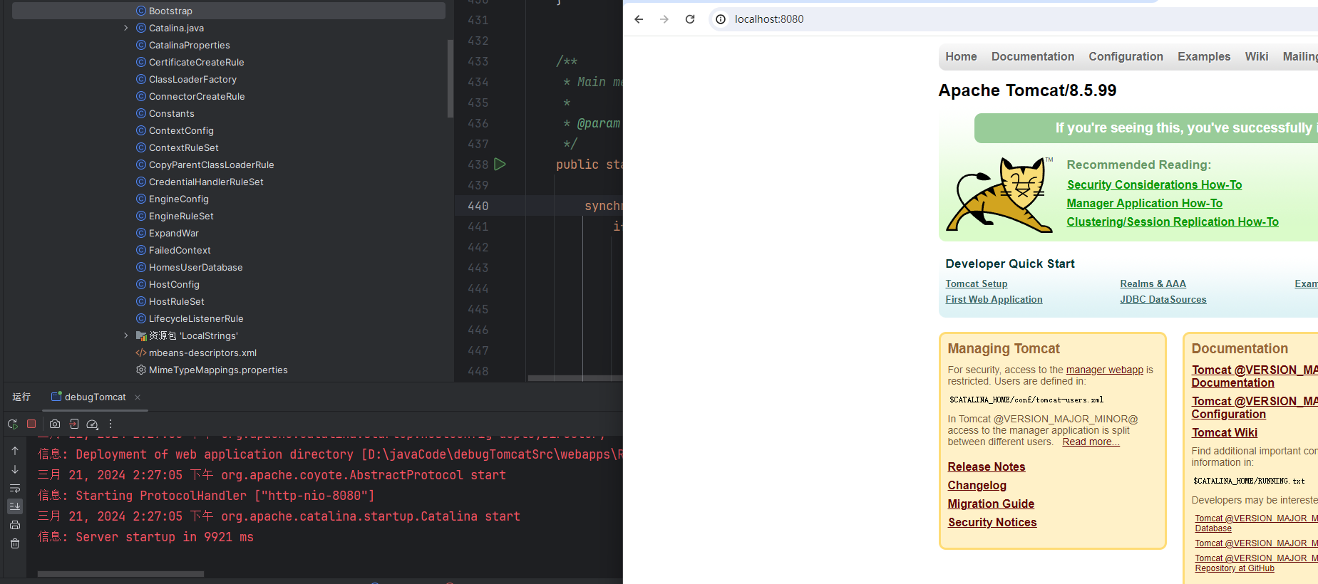Image resolution: width=1318 pixels, height=584 pixels.
Task: Click browser back arrow
Action: click(639, 19)
